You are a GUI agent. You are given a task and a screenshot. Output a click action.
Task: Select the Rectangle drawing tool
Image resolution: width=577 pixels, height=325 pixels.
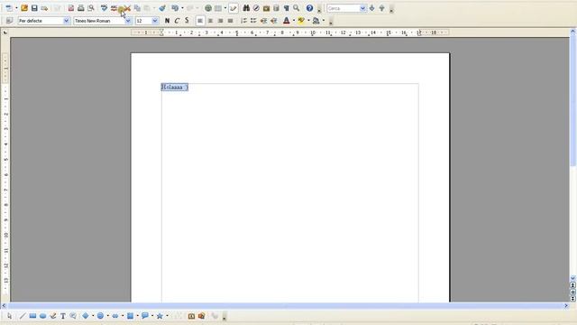pos(32,316)
